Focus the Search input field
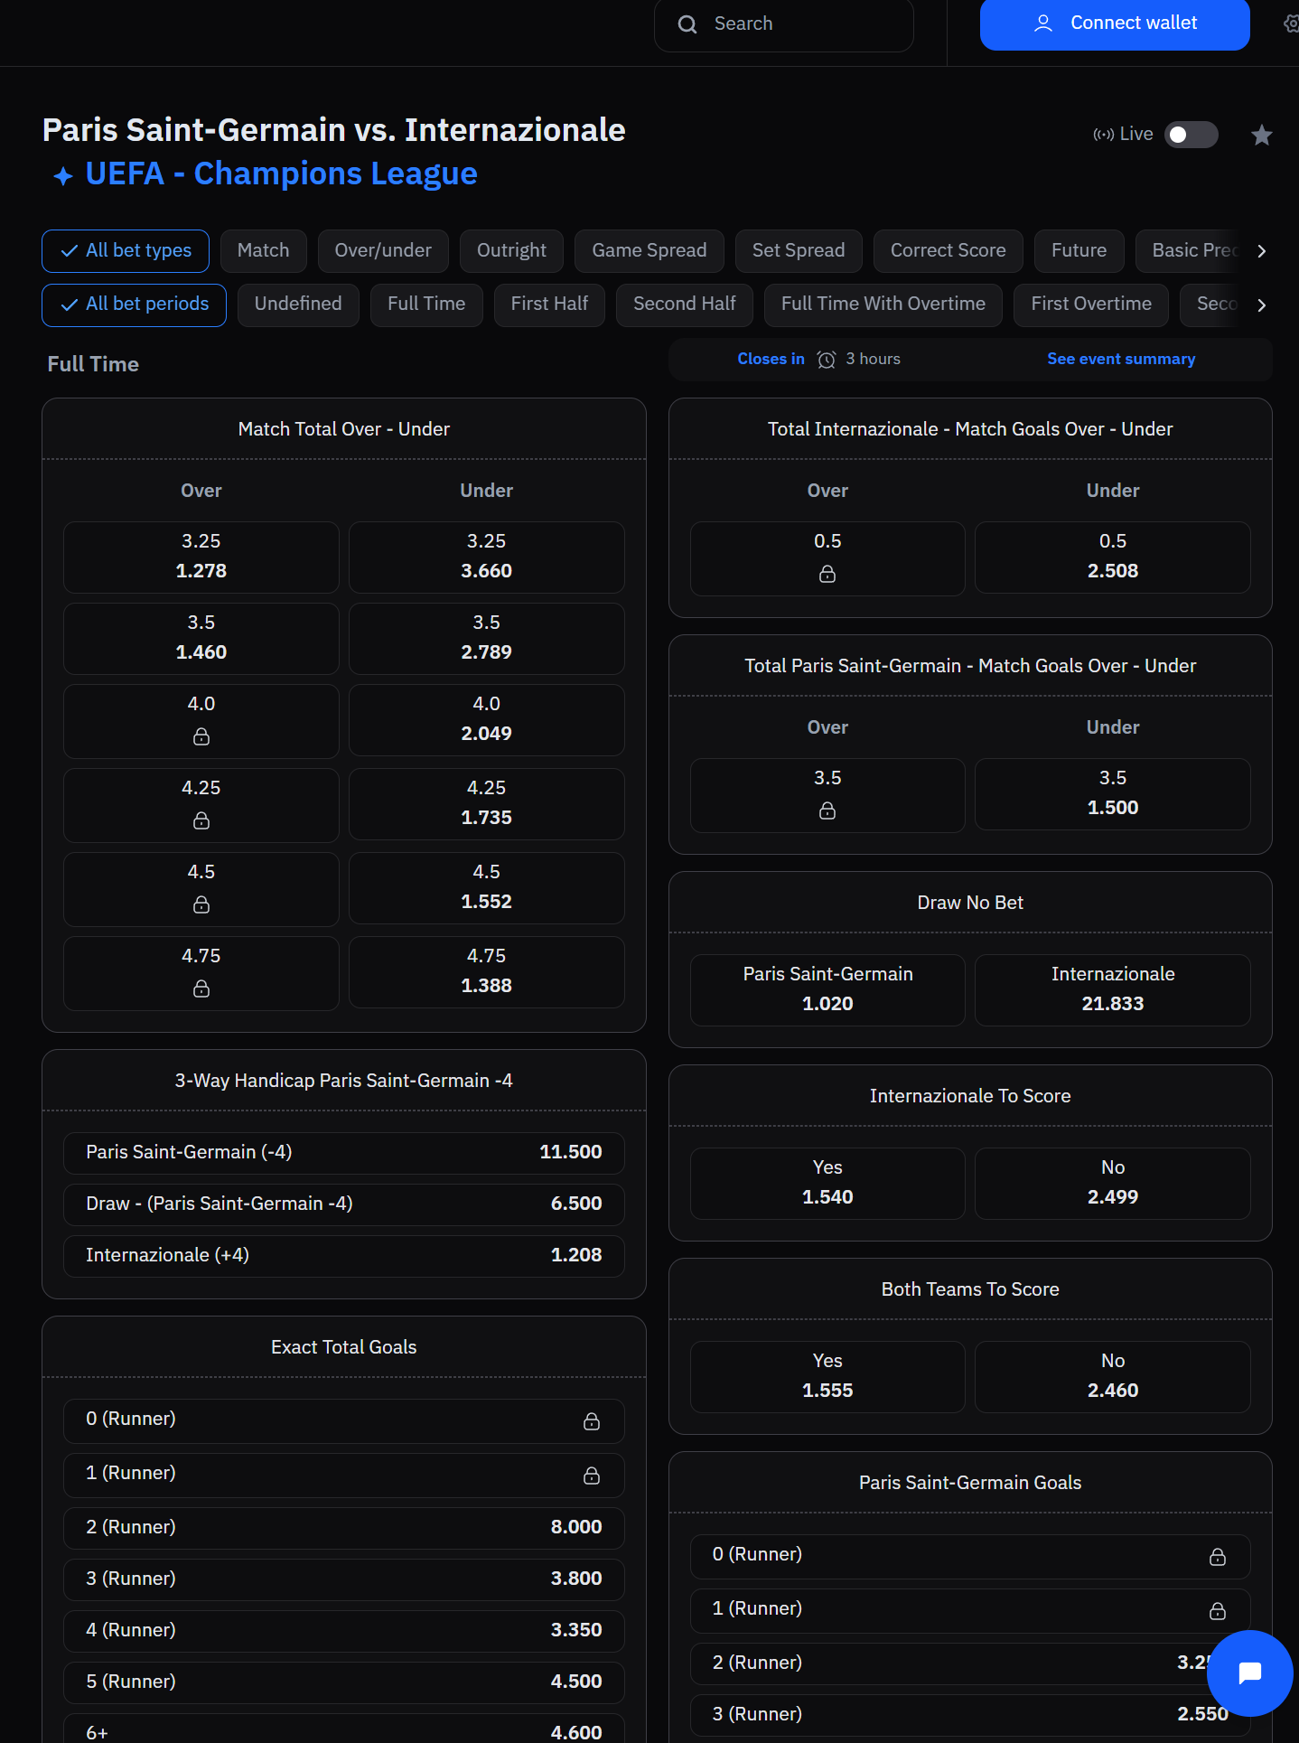The width and height of the screenshot is (1299, 1743). (784, 24)
